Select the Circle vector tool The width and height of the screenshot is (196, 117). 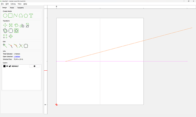(x=5, y=15)
